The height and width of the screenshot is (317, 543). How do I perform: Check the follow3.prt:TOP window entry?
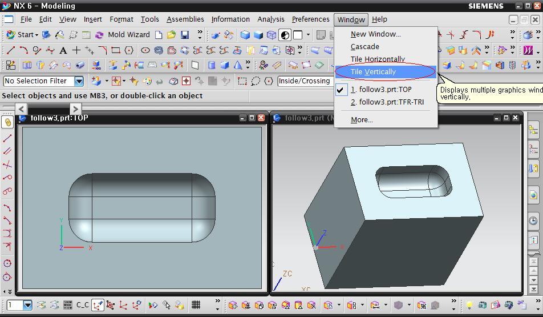pyautogui.click(x=380, y=90)
